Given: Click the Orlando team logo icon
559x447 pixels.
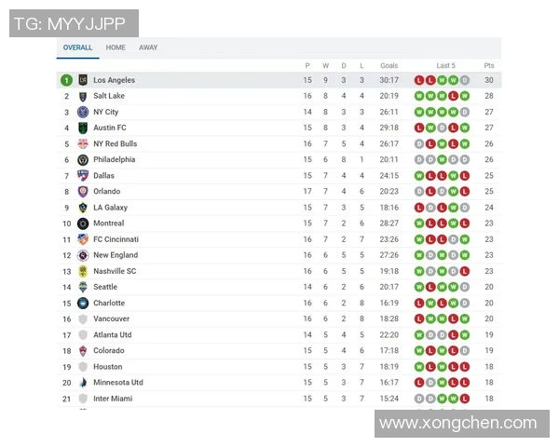Looking at the screenshot, I should pyautogui.click(x=83, y=192).
